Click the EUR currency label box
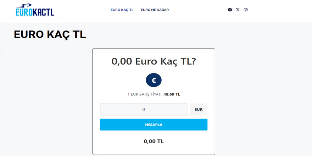Screen dimensions: 312x156 (199, 110)
